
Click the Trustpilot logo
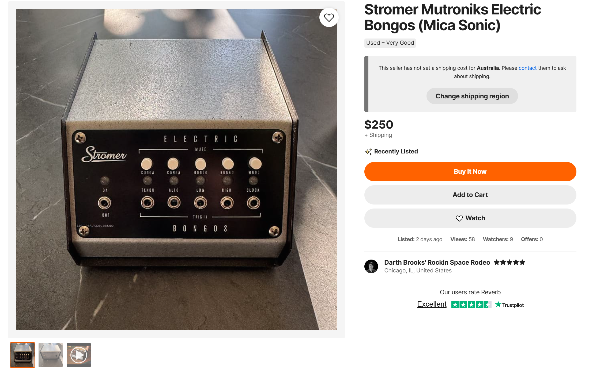click(x=509, y=305)
